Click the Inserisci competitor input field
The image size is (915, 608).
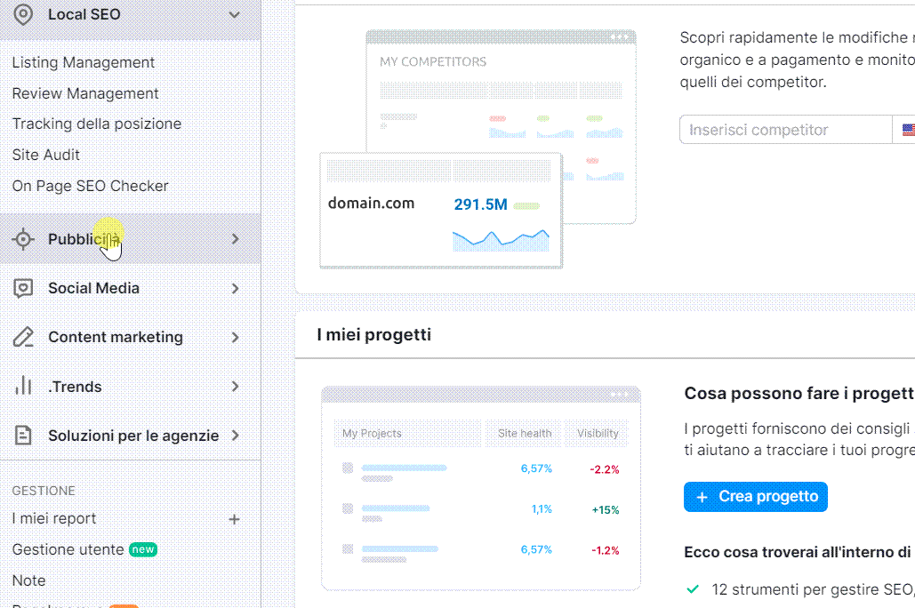pyautogui.click(x=783, y=129)
